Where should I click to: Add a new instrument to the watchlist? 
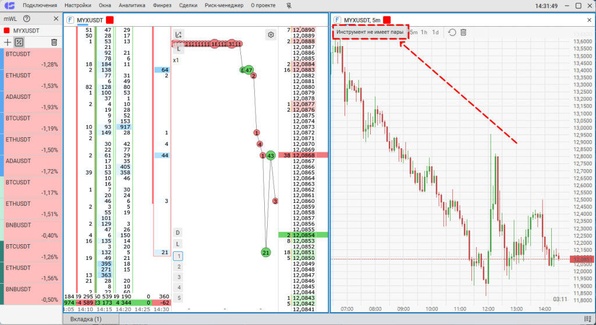[x=8, y=42]
